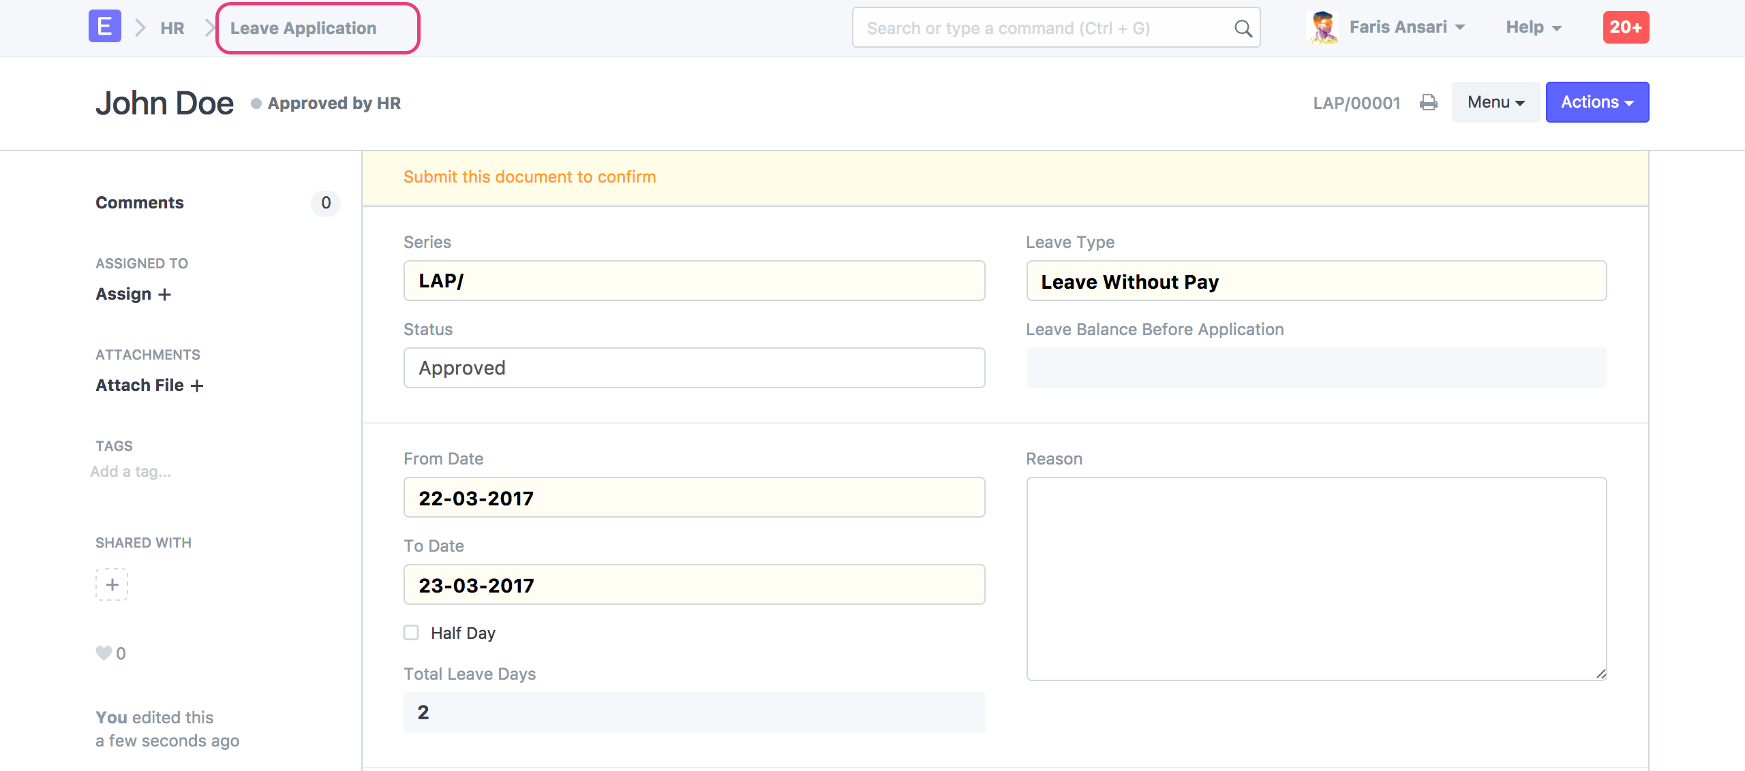Open the Comments section in sidebar
This screenshot has width=1745, height=771.
[140, 203]
